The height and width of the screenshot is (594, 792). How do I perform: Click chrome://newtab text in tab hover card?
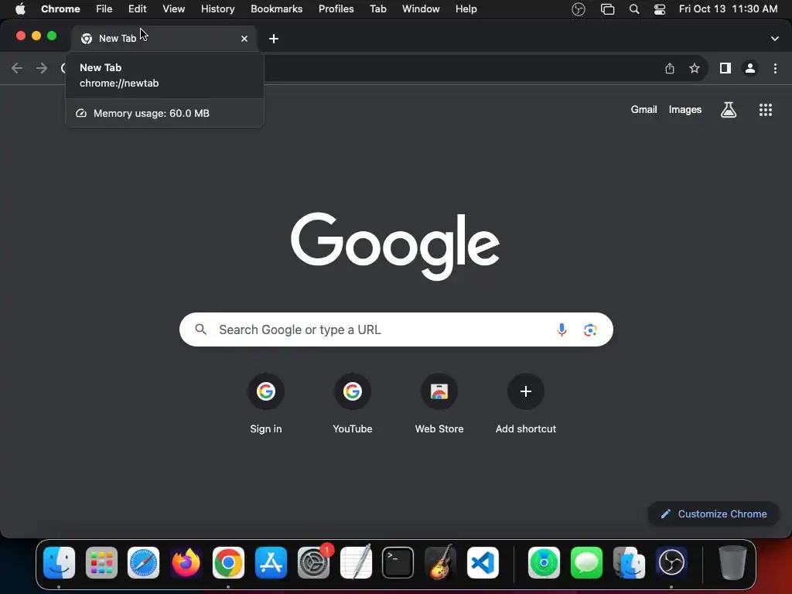pyautogui.click(x=119, y=84)
